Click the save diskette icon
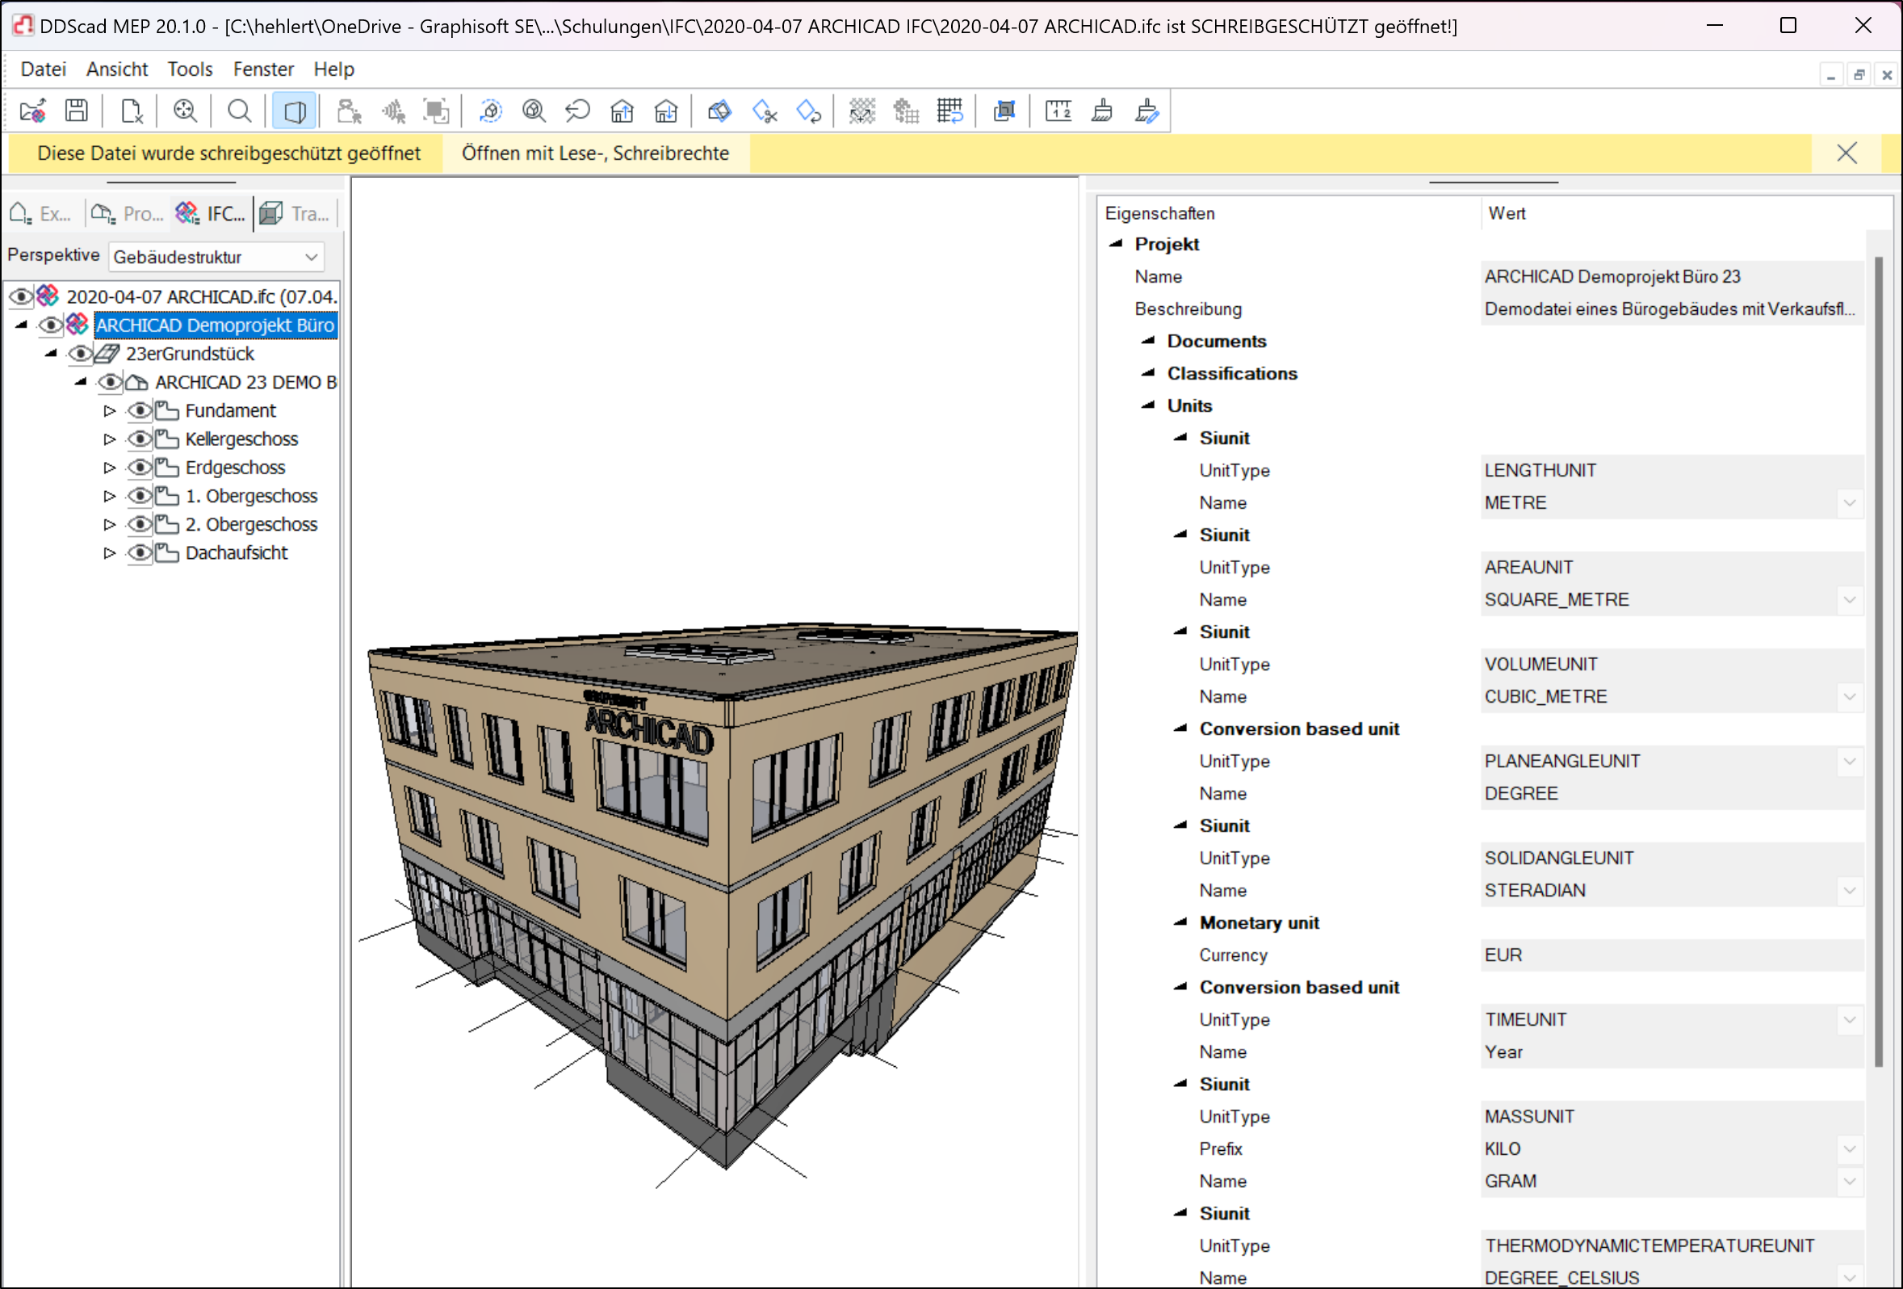Viewport: 1903px width, 1289px height. [77, 111]
